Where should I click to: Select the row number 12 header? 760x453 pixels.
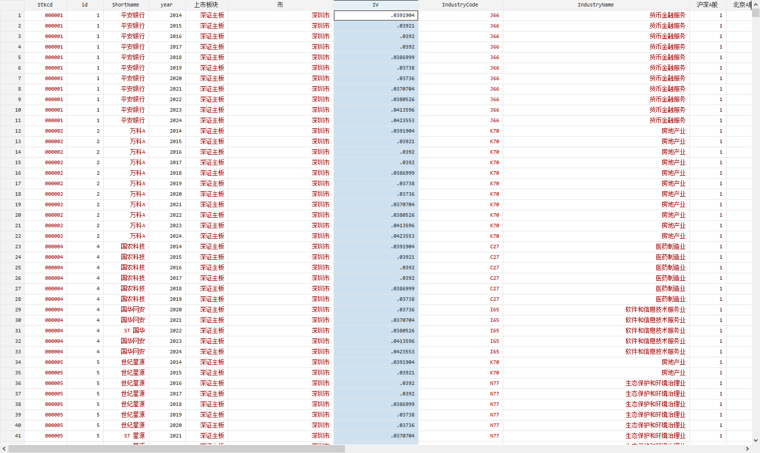tap(12, 131)
